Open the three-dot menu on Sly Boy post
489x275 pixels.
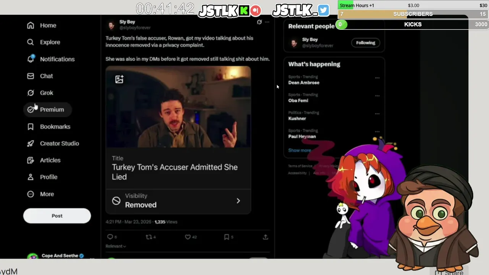point(267,22)
